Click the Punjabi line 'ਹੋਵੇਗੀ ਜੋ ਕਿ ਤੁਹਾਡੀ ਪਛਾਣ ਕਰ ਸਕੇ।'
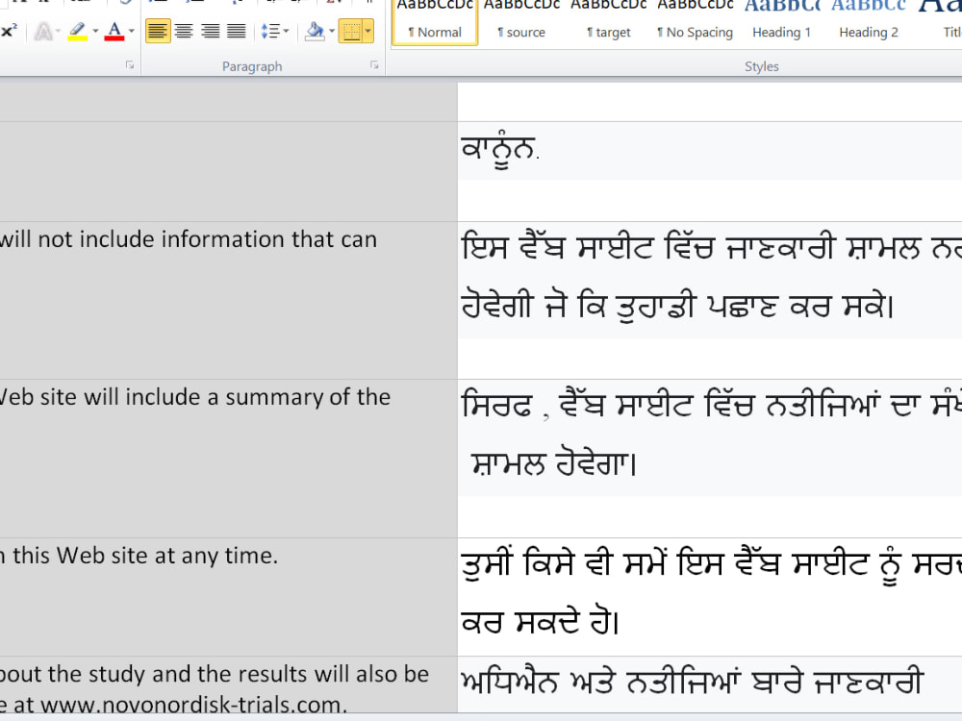 (x=677, y=305)
